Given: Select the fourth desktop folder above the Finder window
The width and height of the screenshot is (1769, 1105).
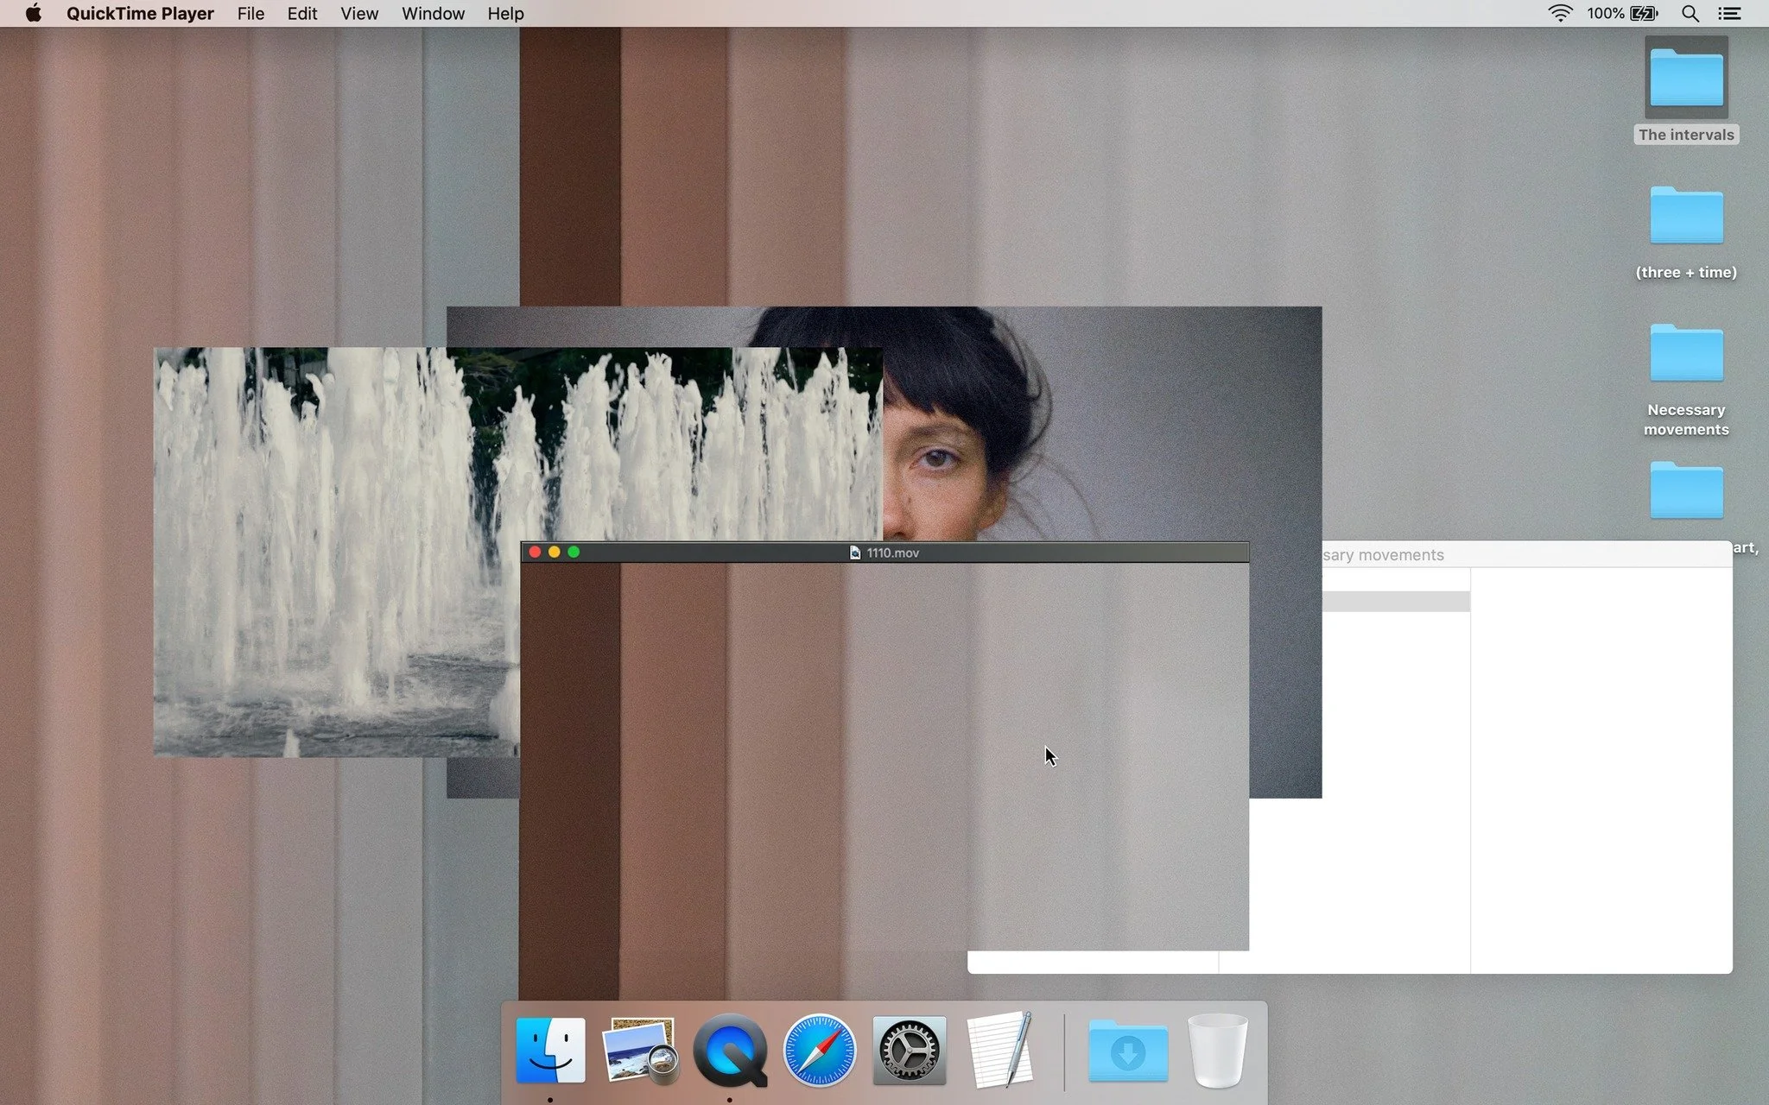Looking at the screenshot, I should (x=1686, y=490).
